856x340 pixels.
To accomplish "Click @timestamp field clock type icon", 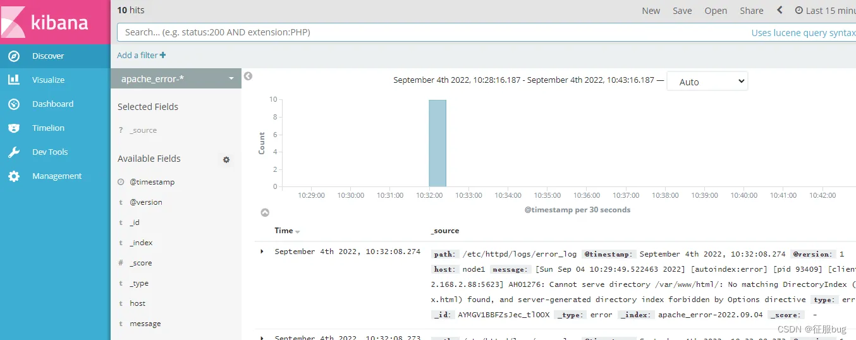I will pos(121,182).
